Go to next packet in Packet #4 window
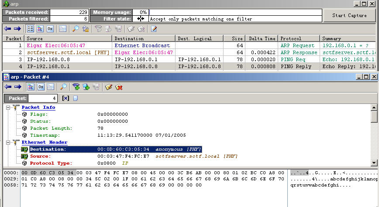 click(17, 87)
